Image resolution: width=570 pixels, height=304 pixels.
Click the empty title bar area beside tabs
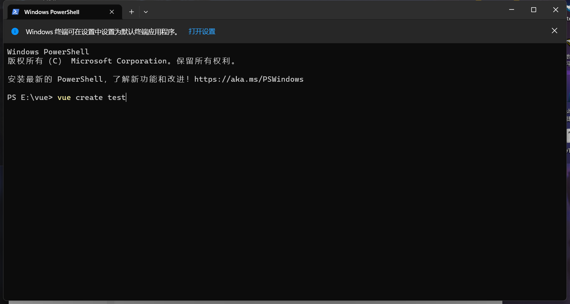(x=323, y=11)
